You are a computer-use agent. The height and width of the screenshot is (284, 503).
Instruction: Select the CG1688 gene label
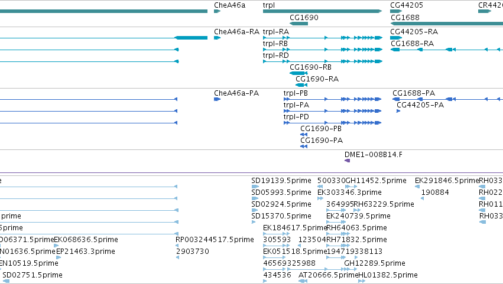405,17
